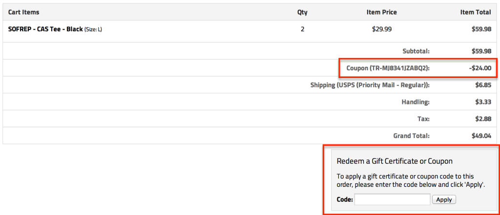
Task: Focus the coupon Code input field
Action: click(393, 199)
